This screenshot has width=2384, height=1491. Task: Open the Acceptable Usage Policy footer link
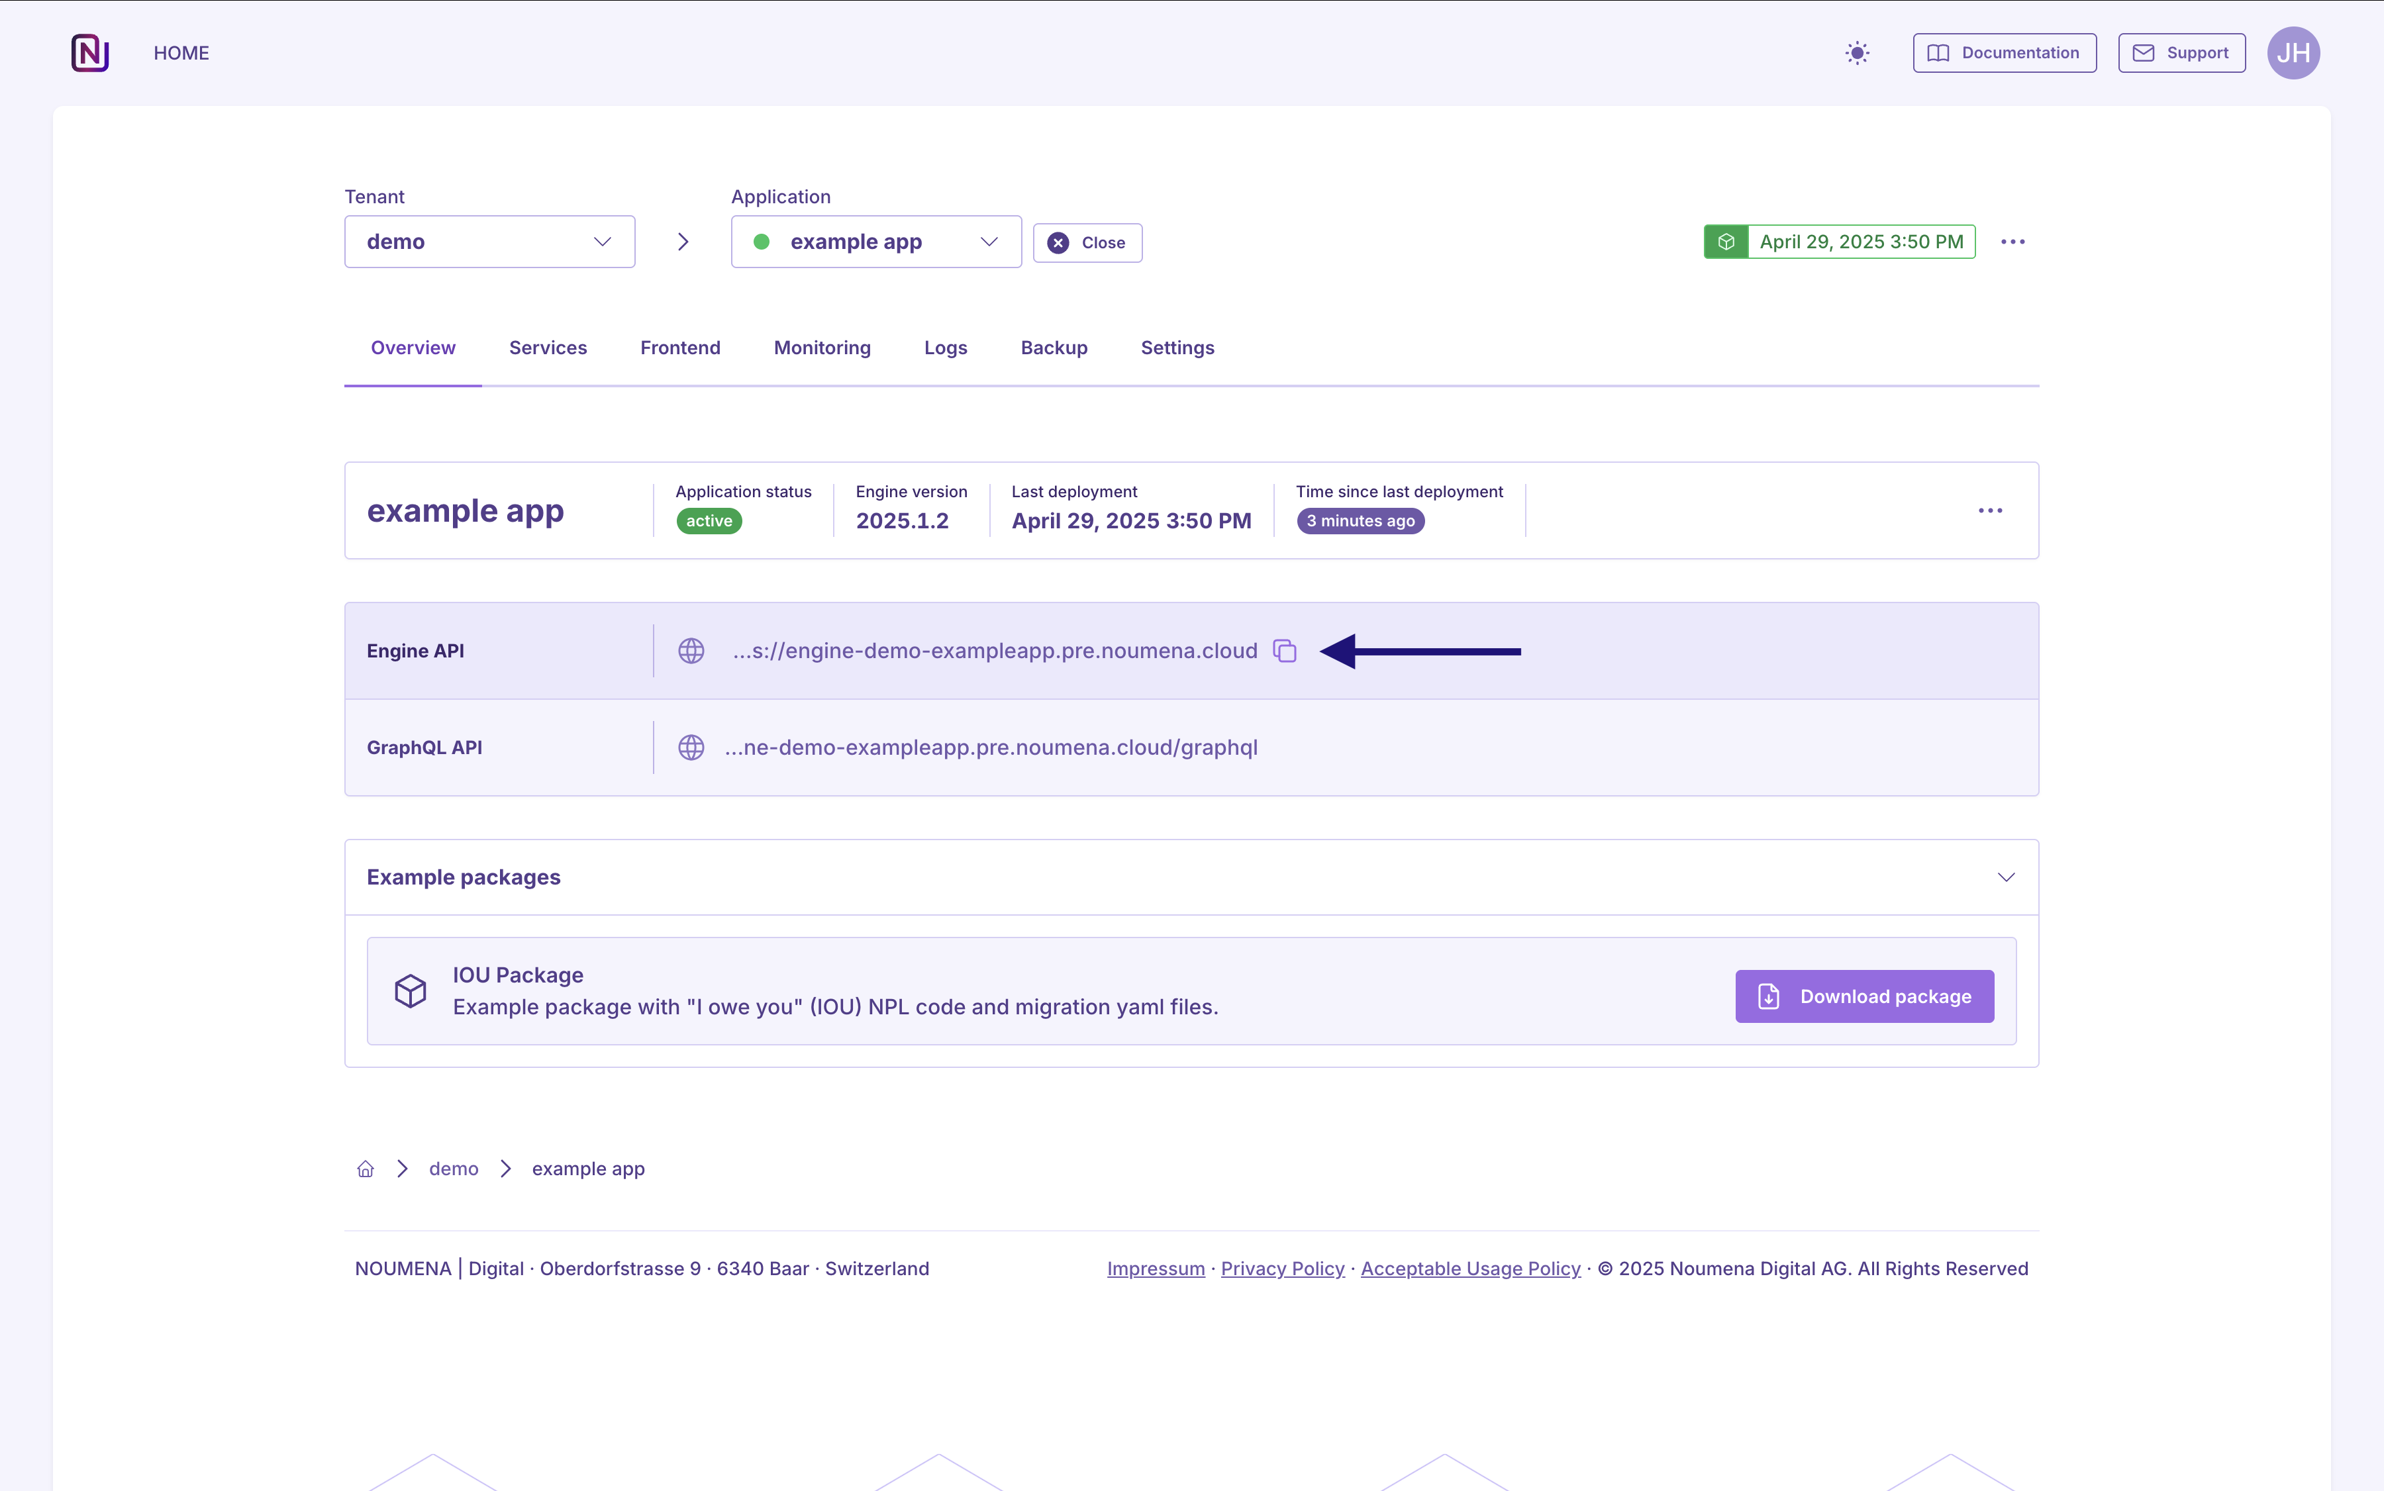pyautogui.click(x=1469, y=1268)
